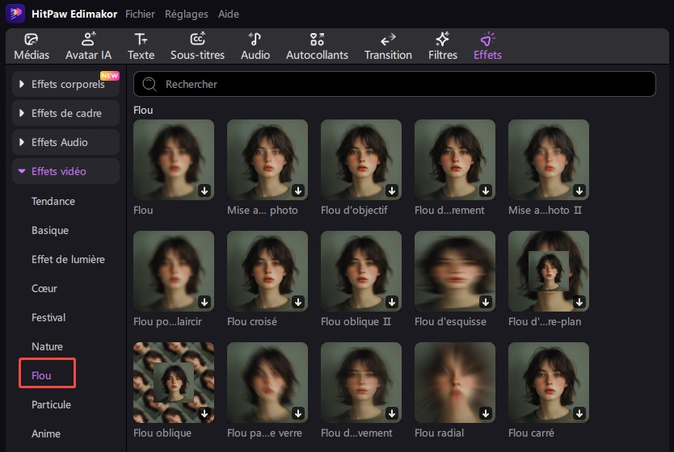The width and height of the screenshot is (674, 452).
Task: Download the Flou pa...e verre effect
Action: [x=298, y=413]
